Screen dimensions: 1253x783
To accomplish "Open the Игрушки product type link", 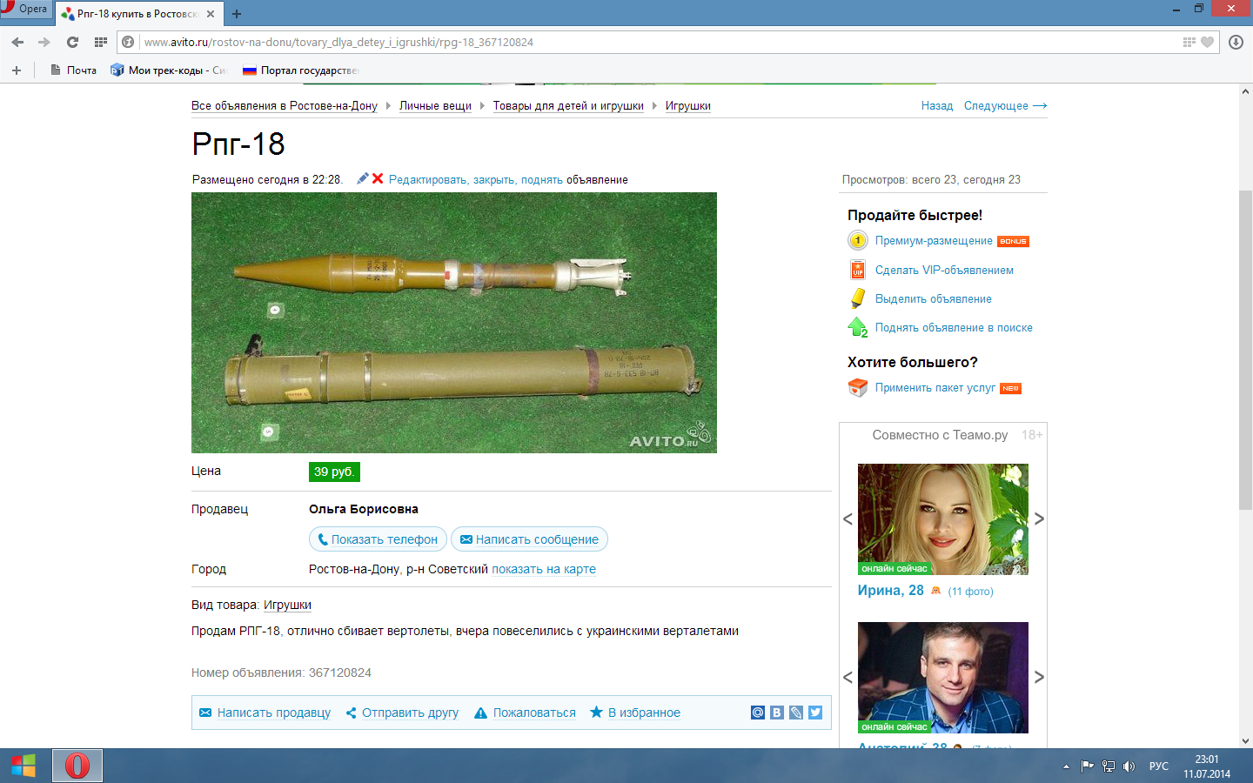I will click(287, 606).
